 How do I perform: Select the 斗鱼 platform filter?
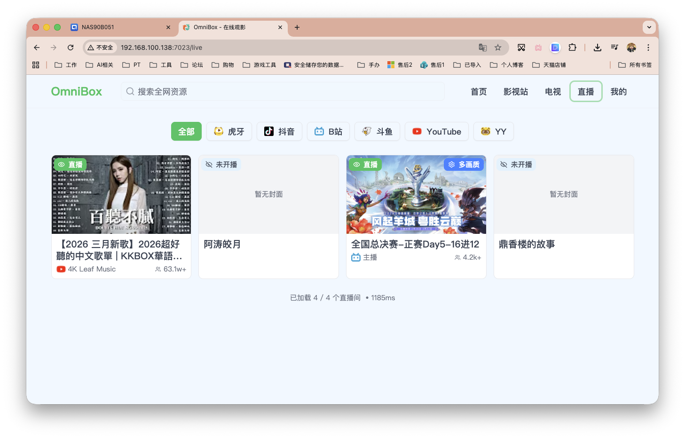coord(377,131)
